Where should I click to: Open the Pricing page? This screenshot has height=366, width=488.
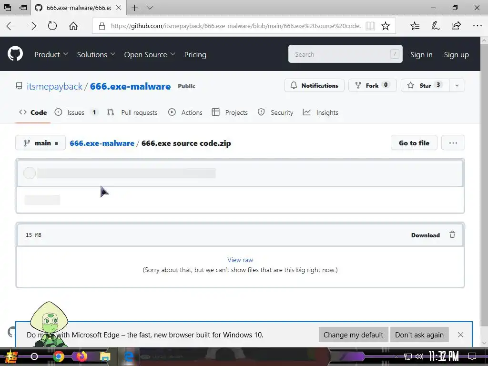click(x=195, y=54)
